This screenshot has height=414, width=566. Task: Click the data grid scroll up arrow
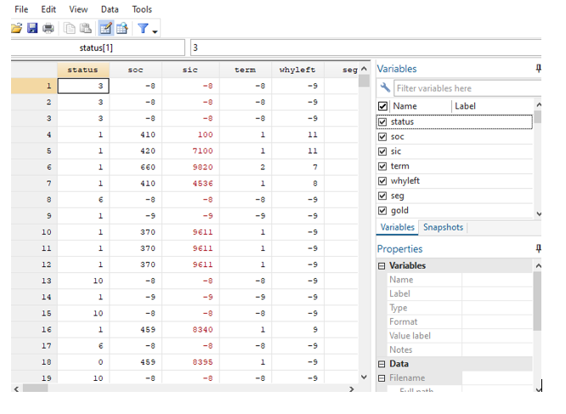pyautogui.click(x=365, y=69)
